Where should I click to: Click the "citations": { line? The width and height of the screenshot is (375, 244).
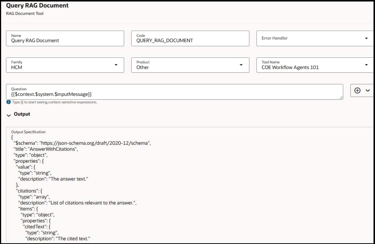(29, 191)
